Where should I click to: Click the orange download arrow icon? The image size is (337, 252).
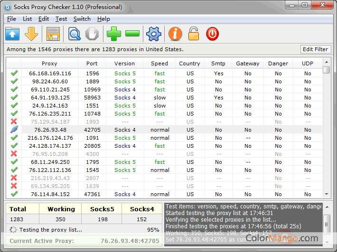(x=31, y=34)
